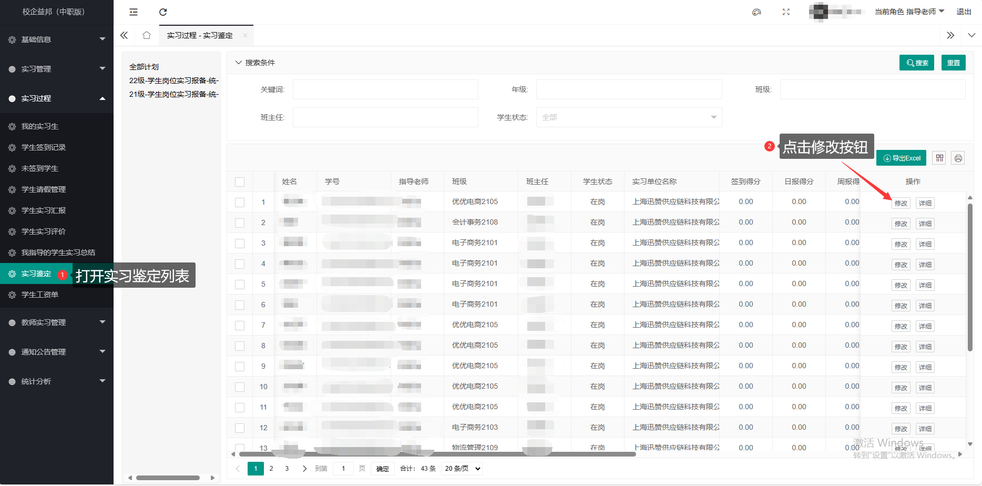Click the sidebar collapse menu icon

pyautogui.click(x=134, y=12)
